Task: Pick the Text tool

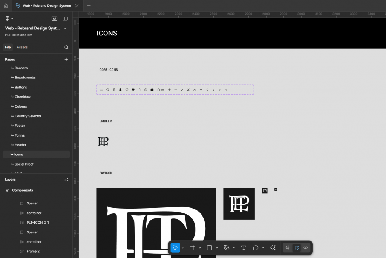Action: [244, 248]
